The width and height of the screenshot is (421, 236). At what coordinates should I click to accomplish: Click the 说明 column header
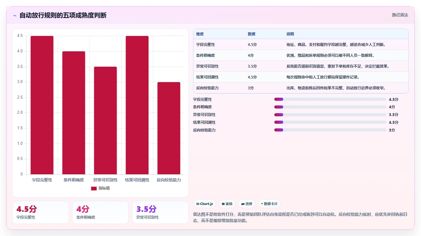[290, 34]
